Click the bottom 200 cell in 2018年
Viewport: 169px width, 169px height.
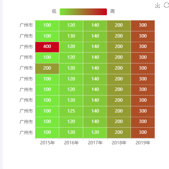pyautogui.click(x=119, y=133)
